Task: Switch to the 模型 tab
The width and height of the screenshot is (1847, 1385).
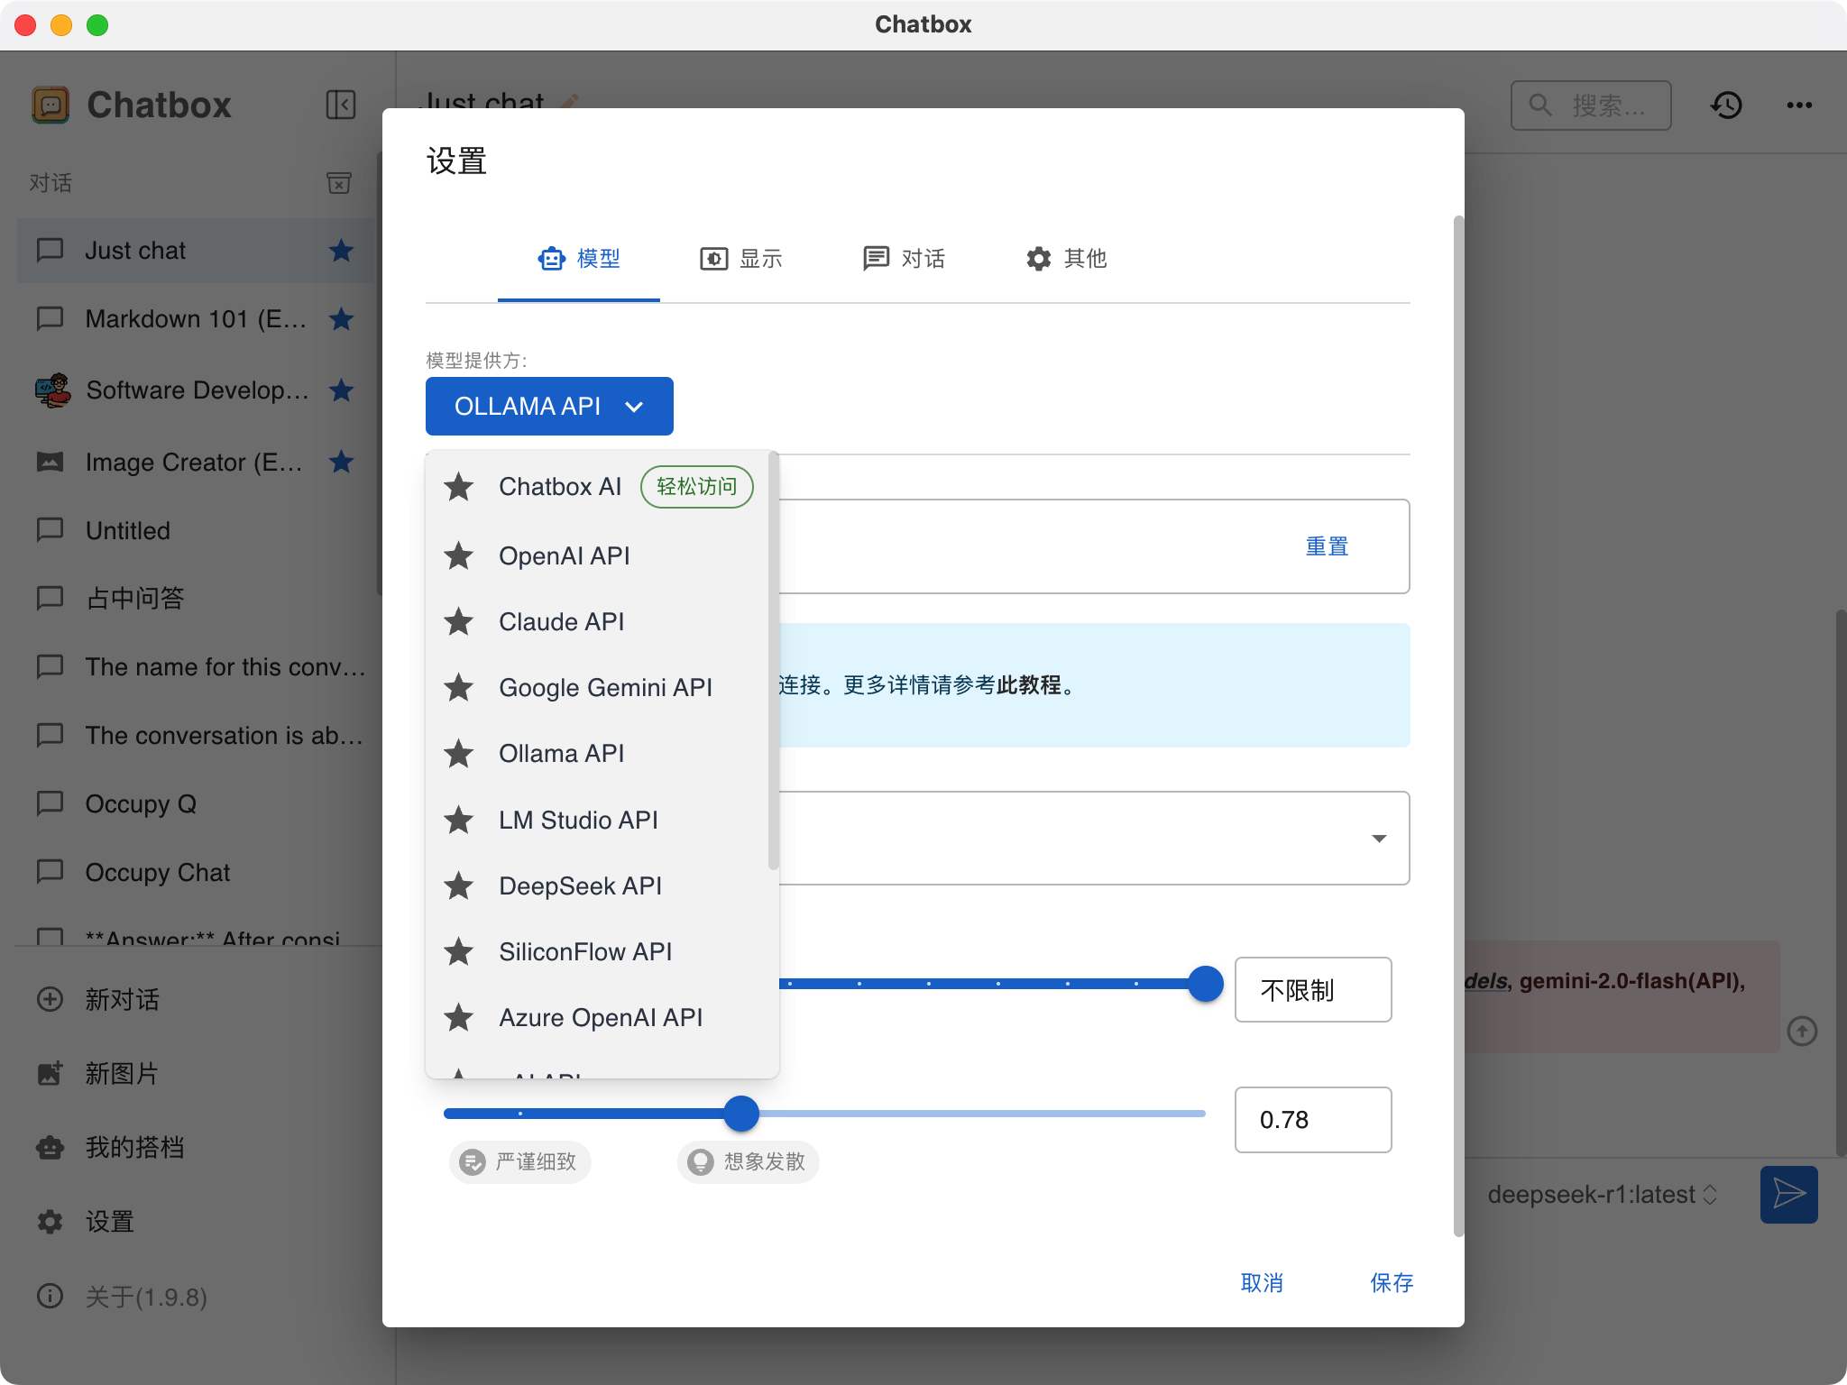Action: (579, 259)
